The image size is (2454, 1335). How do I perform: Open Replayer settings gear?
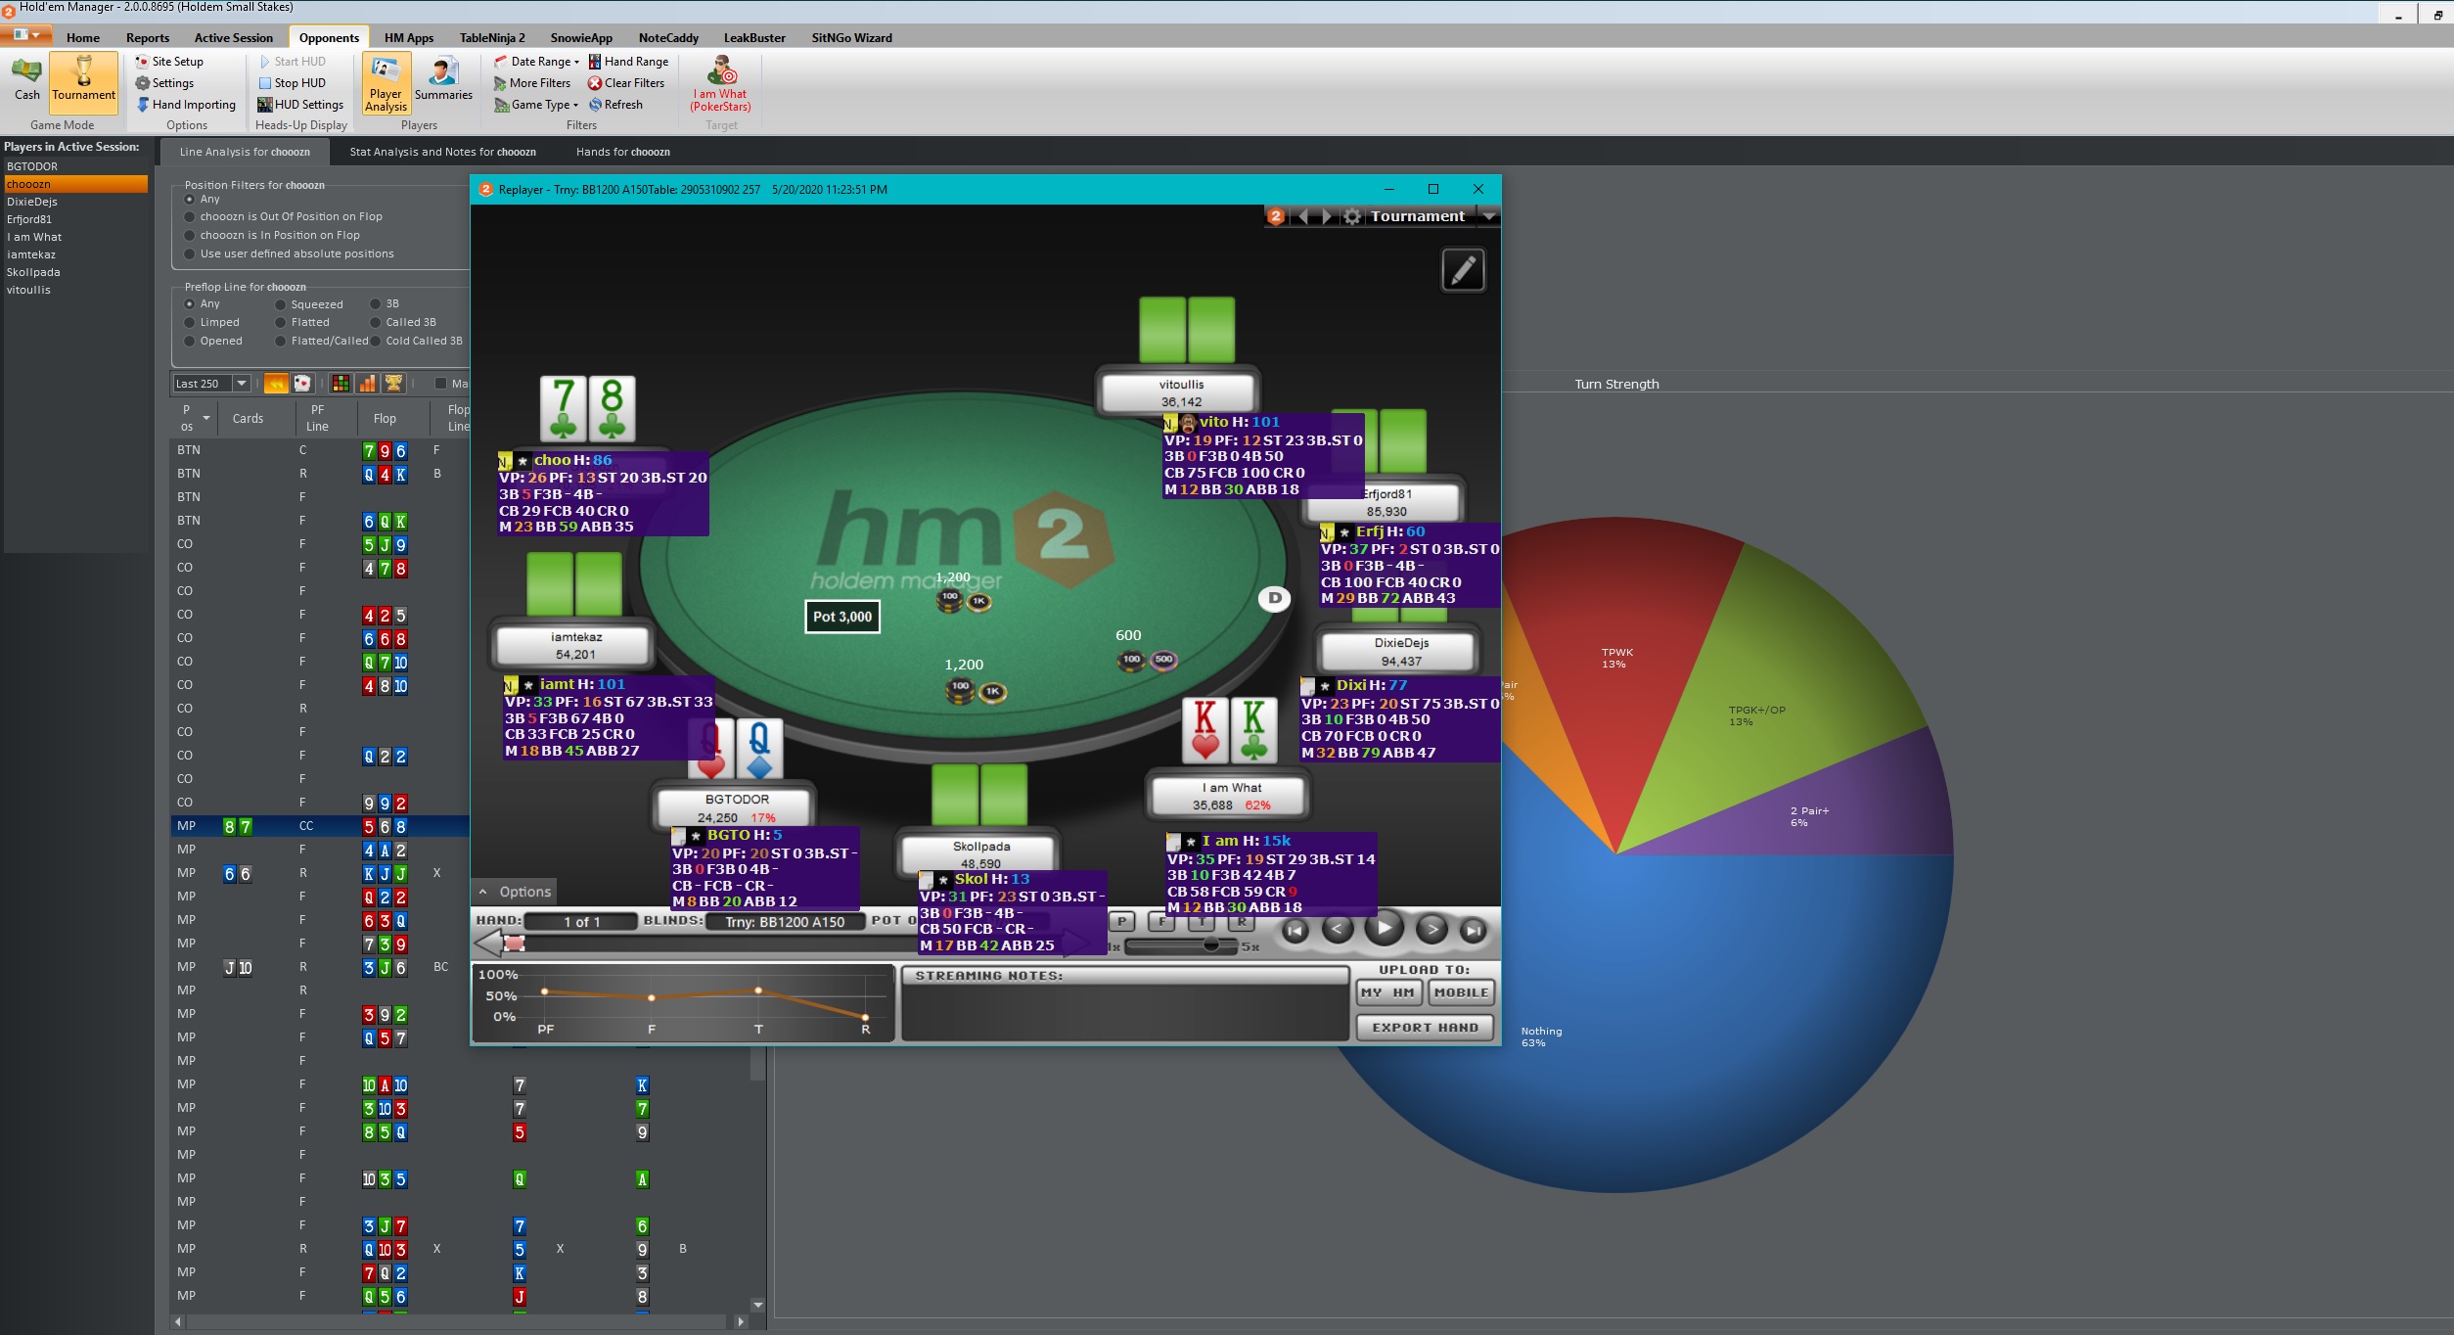[1351, 216]
